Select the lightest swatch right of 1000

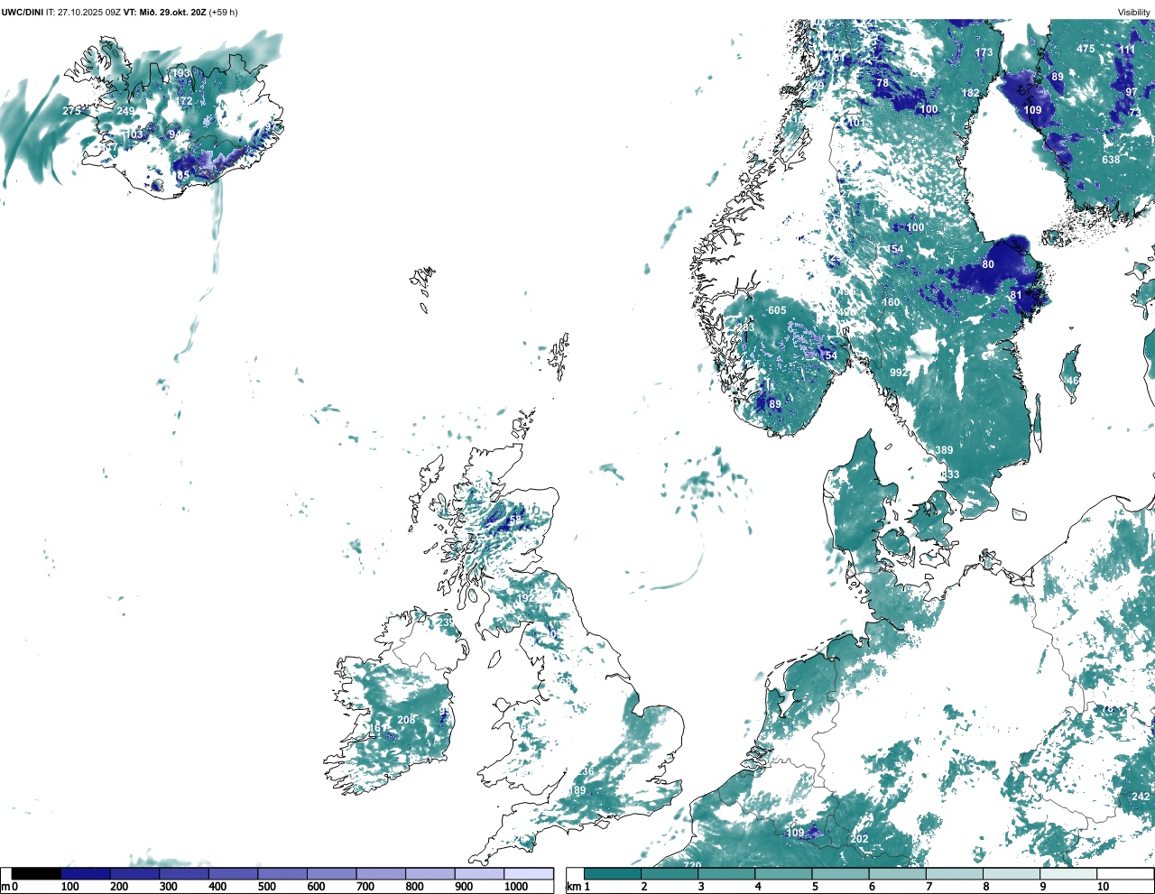[528, 873]
